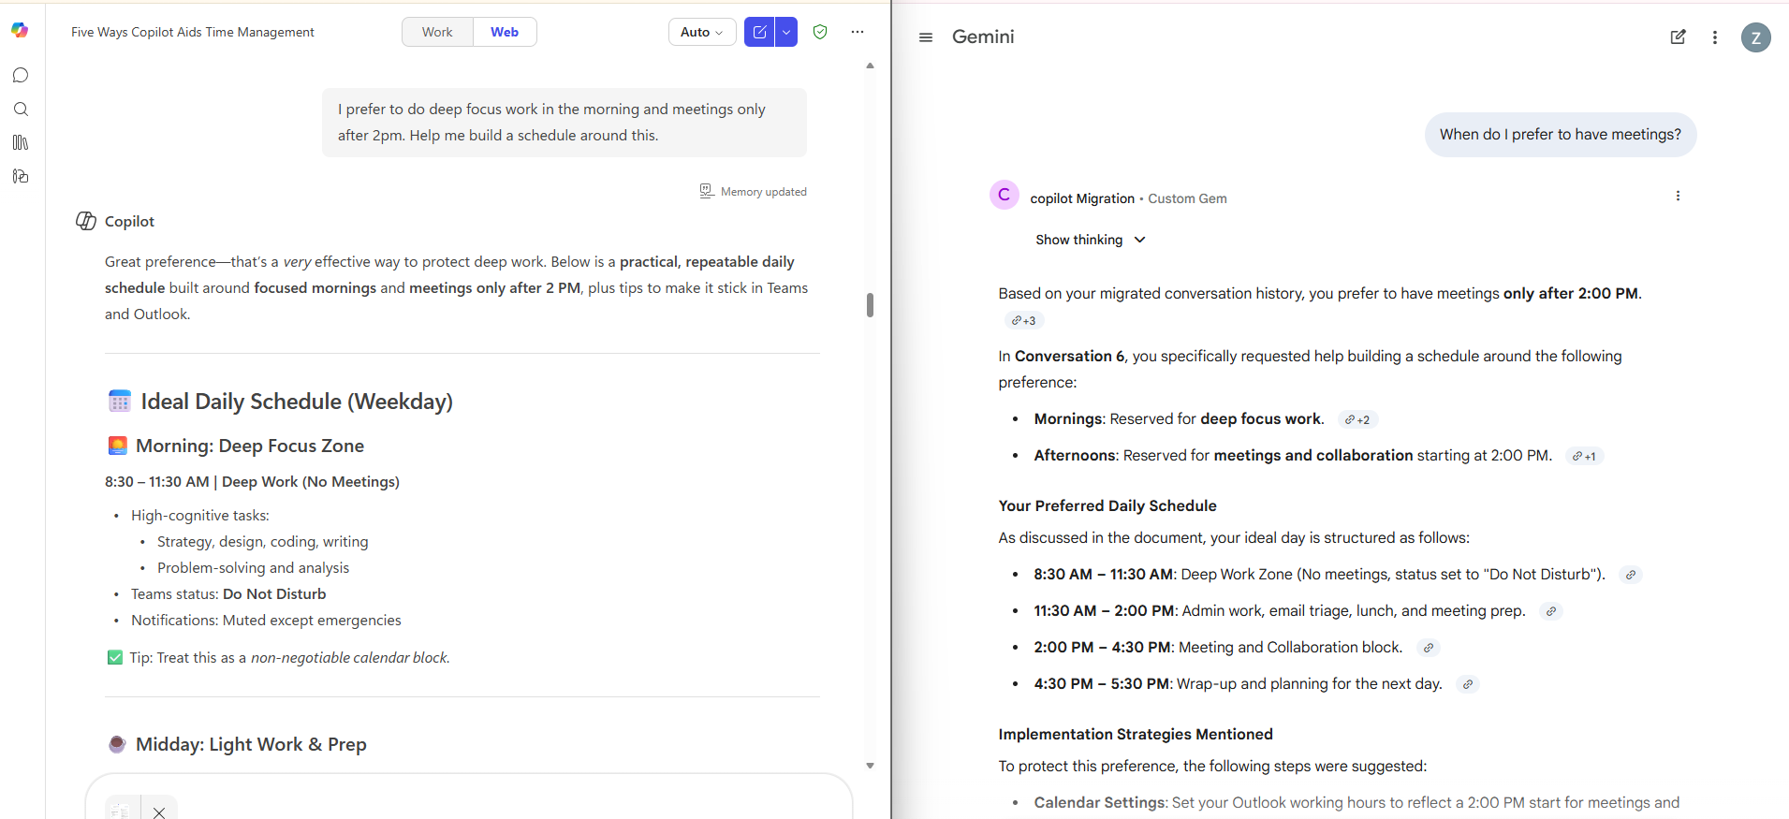Open the Agents icon in Copilot sidebar

click(x=21, y=176)
